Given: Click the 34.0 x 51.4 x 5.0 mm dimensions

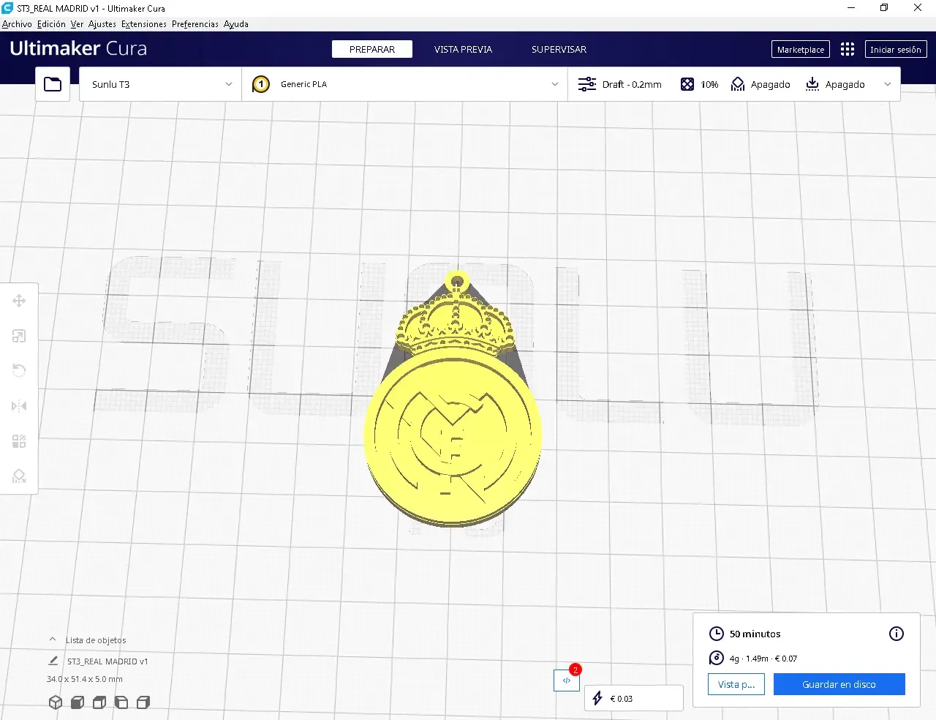Looking at the screenshot, I should pos(85,679).
